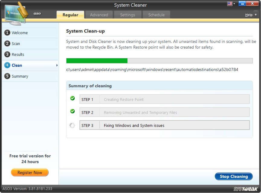
Task: Click the green cleaning progress bar
Action: pos(97,60)
